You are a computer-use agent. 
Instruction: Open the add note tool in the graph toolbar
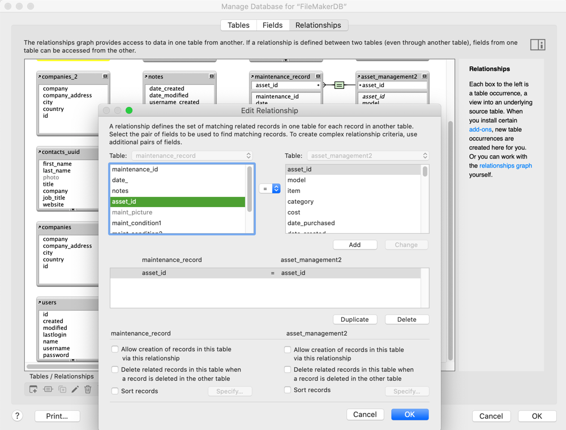48,389
